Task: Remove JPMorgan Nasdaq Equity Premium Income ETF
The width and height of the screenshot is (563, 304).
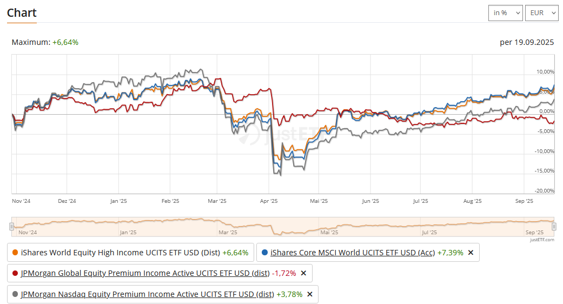Action: (x=310, y=294)
